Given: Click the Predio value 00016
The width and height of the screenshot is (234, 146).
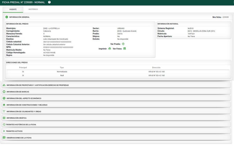Looking at the screenshot, I should (120, 34).
